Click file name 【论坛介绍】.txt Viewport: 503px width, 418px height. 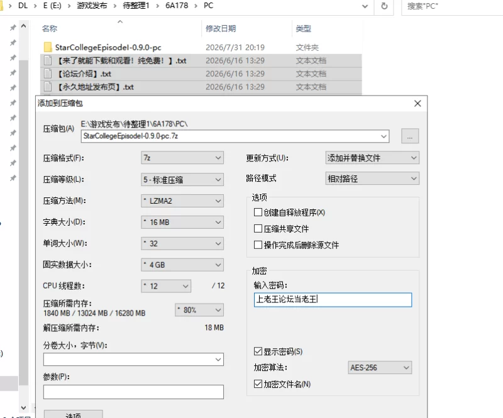pos(84,74)
